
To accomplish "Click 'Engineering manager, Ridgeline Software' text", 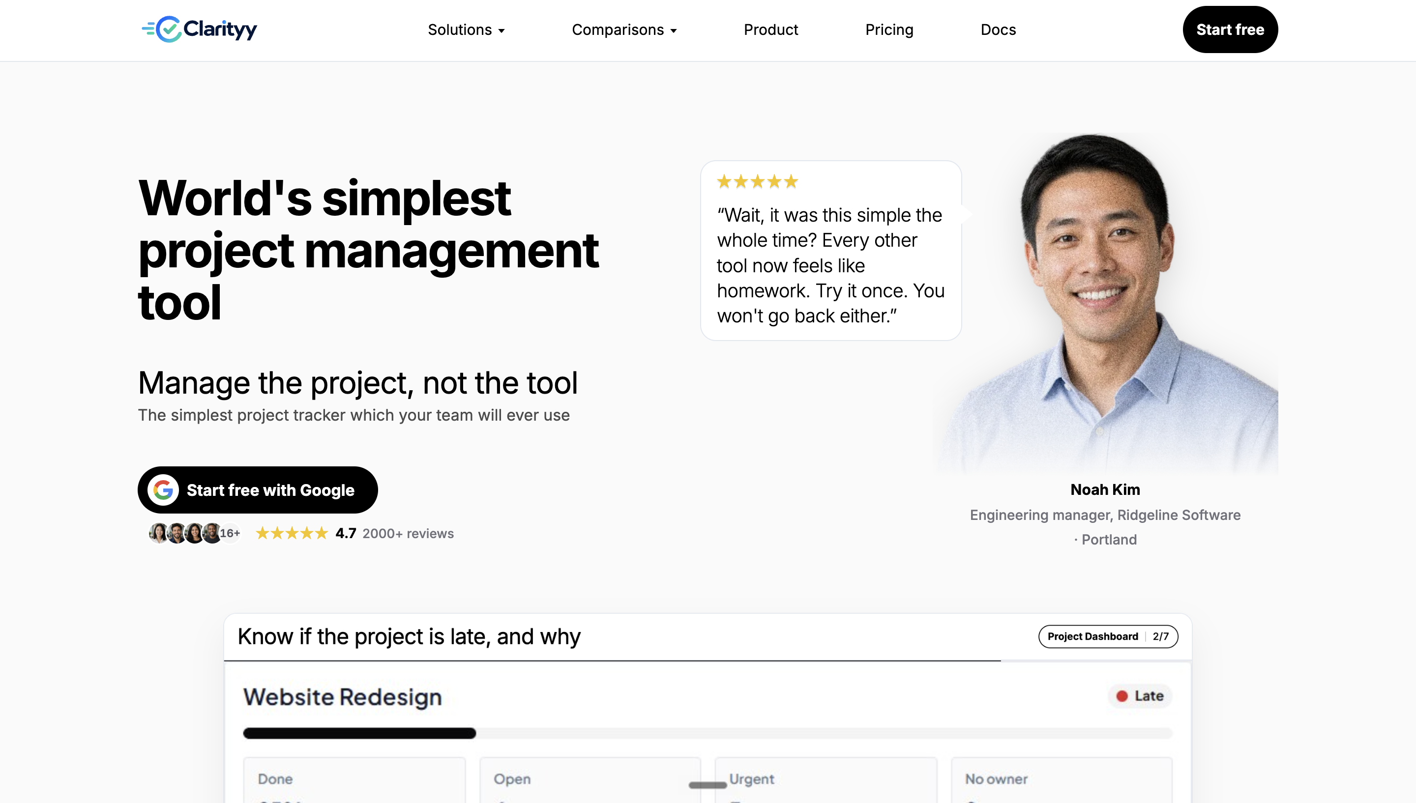I will point(1105,515).
